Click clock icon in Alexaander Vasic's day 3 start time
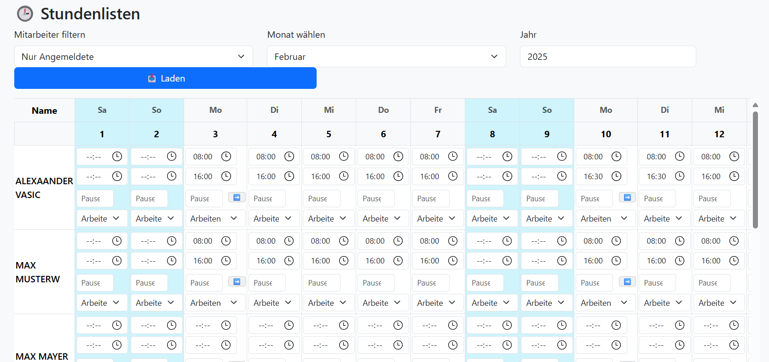 [x=226, y=157]
